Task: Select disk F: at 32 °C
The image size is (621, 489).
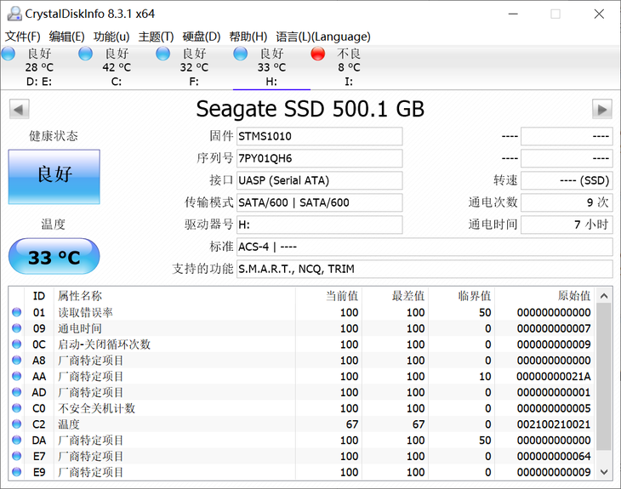Action: [x=194, y=67]
